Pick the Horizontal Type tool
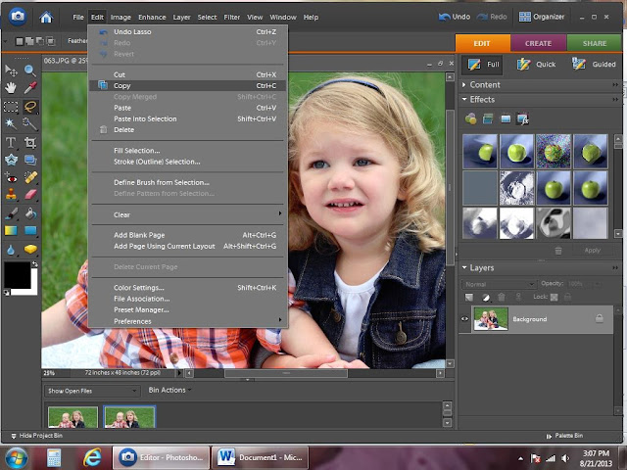 tap(12, 142)
